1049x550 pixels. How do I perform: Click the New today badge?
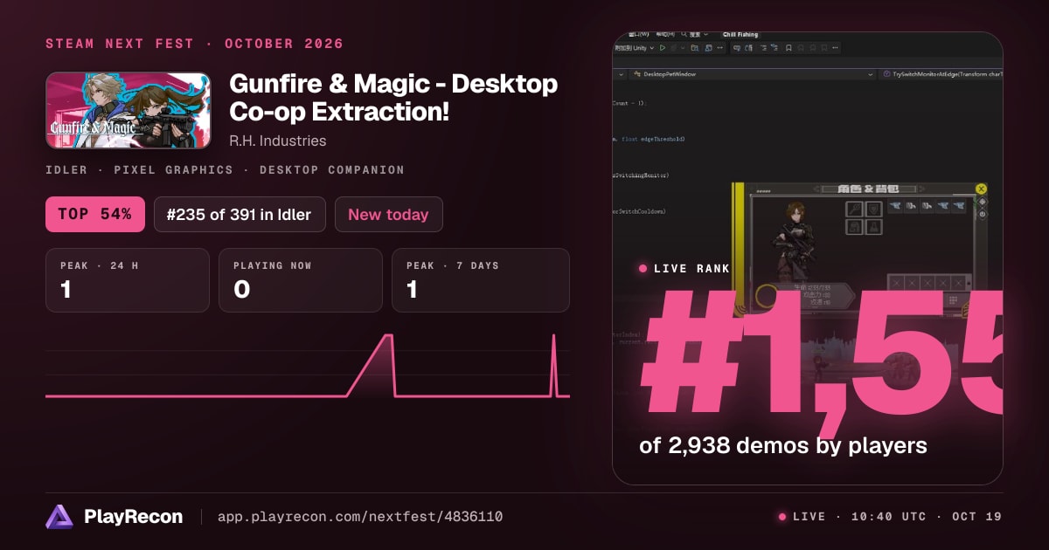coord(388,214)
